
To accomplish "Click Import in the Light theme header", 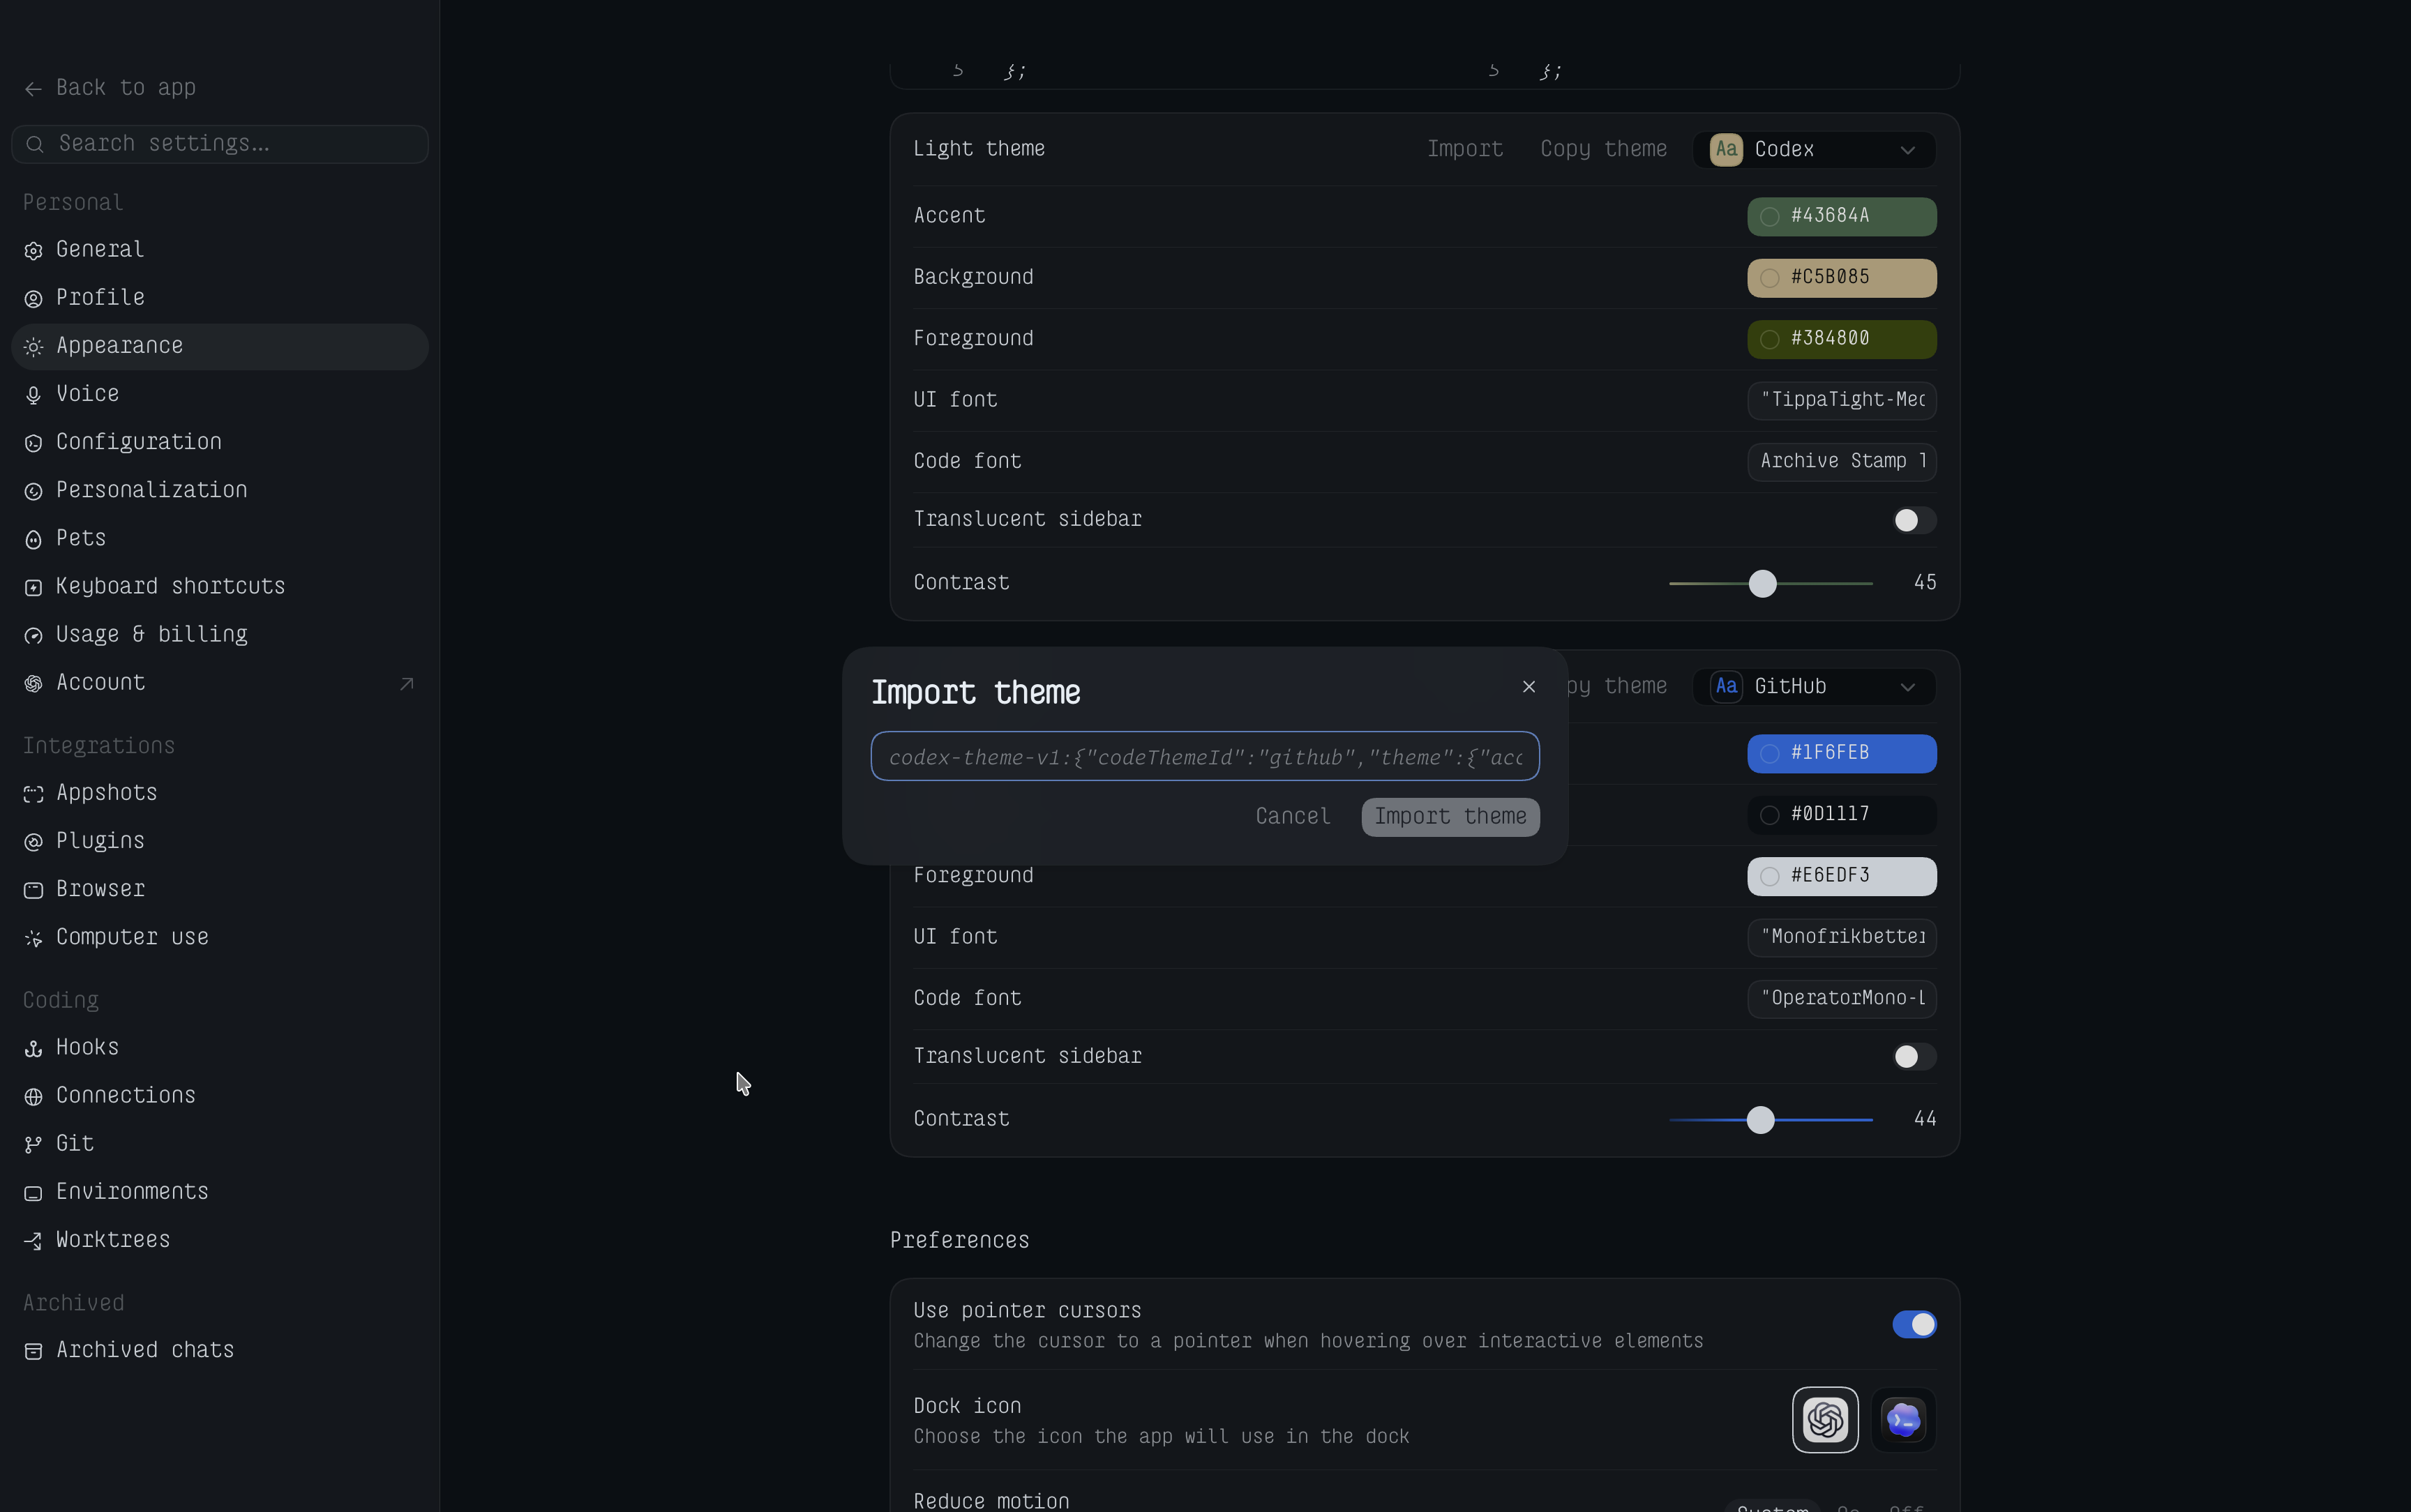I will coord(1464,149).
